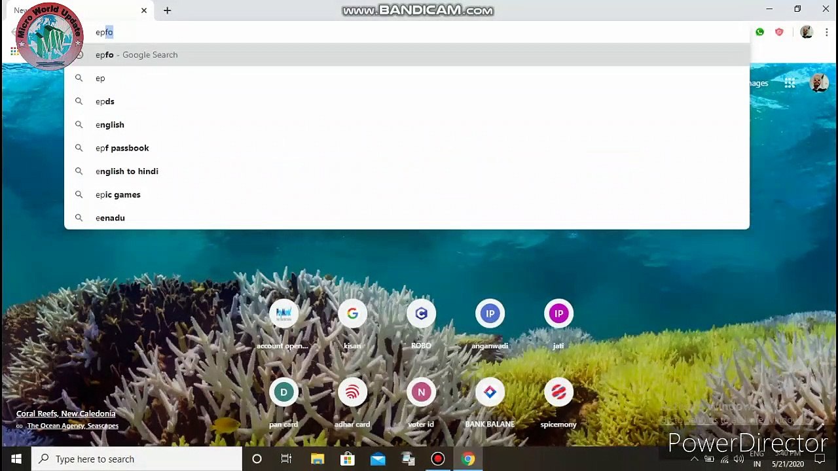Image resolution: width=838 pixels, height=471 pixels.
Task: Open the 'BANK BALANE' shortcut tile
Action: pos(490,402)
